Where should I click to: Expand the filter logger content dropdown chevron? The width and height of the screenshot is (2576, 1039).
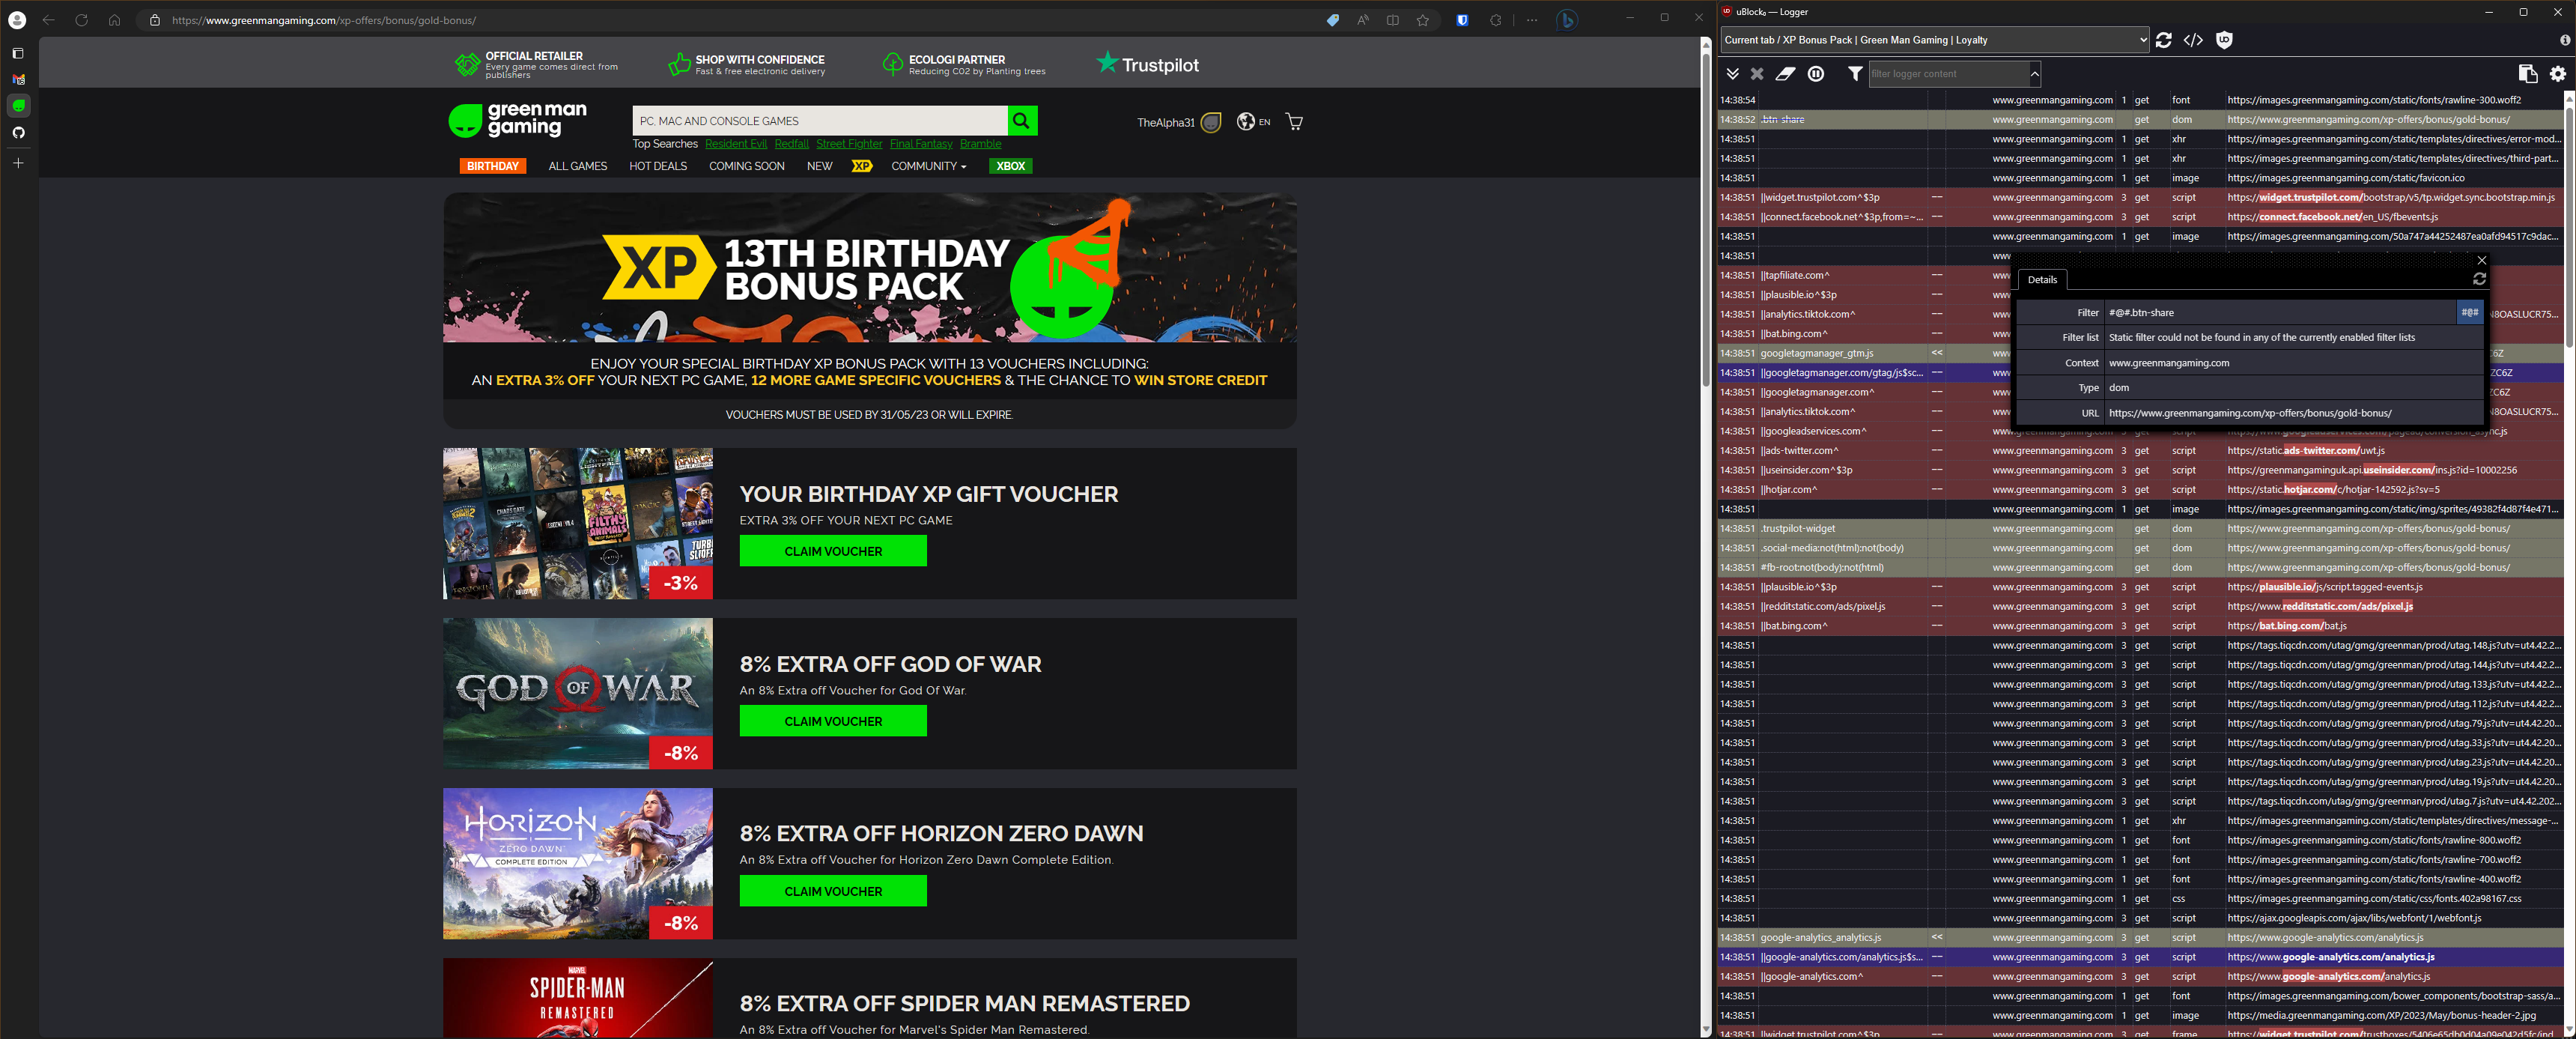(2034, 73)
